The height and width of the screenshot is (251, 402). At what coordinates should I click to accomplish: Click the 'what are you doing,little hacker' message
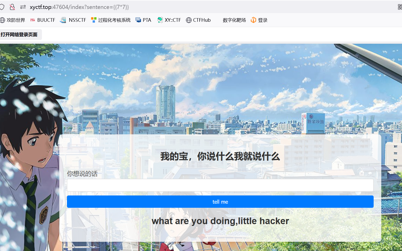click(220, 221)
